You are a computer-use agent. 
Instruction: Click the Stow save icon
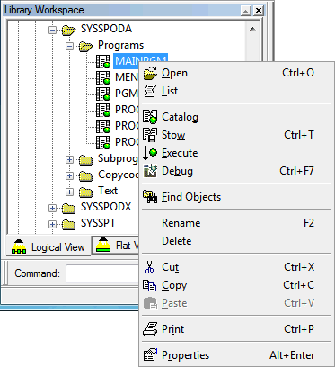(150, 135)
